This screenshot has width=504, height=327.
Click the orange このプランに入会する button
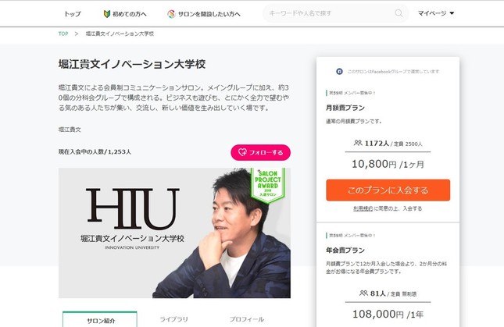tap(388, 190)
